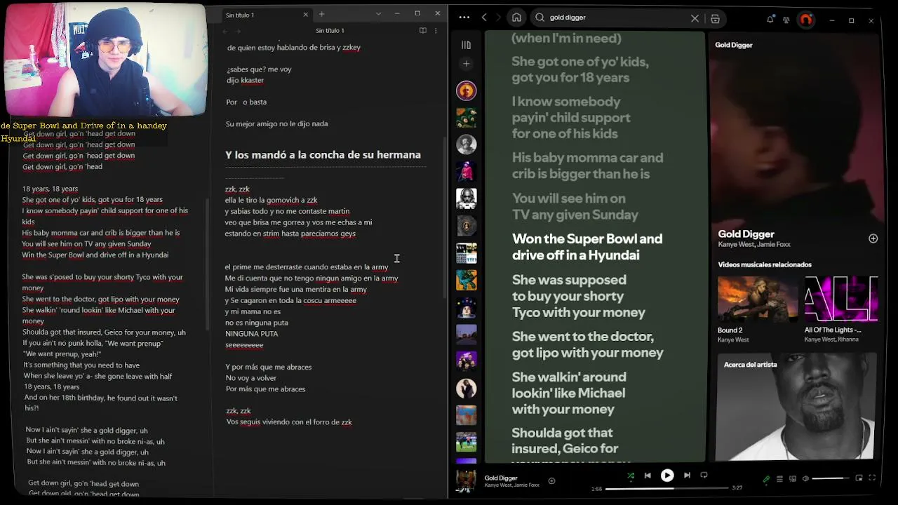The image size is (898, 505).
Task: Enter Spotify full screen mode
Action: click(x=872, y=478)
